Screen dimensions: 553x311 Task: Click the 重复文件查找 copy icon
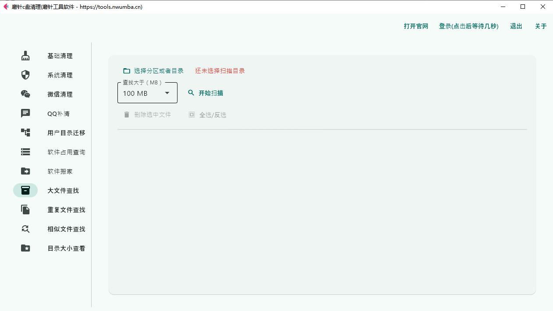tap(25, 210)
